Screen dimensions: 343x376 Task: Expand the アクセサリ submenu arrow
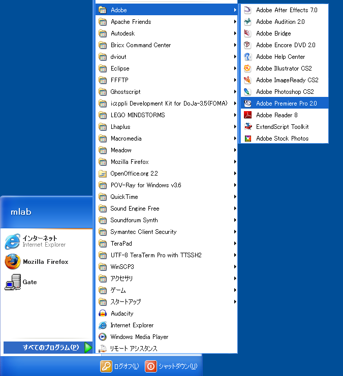pyautogui.click(x=235, y=279)
